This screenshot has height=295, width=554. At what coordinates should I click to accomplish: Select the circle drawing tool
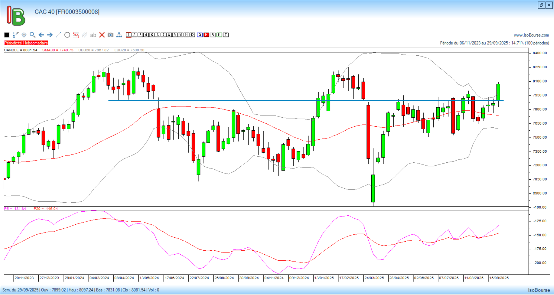tap(67, 35)
